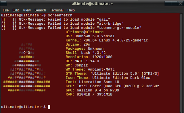Open the Terminal menu
Viewport: 184px width, 113px height.
click(57, 10)
